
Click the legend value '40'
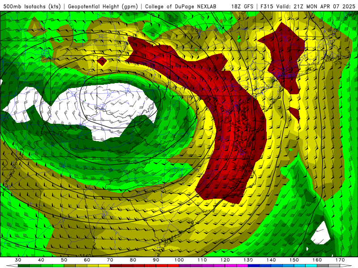click(41, 260)
